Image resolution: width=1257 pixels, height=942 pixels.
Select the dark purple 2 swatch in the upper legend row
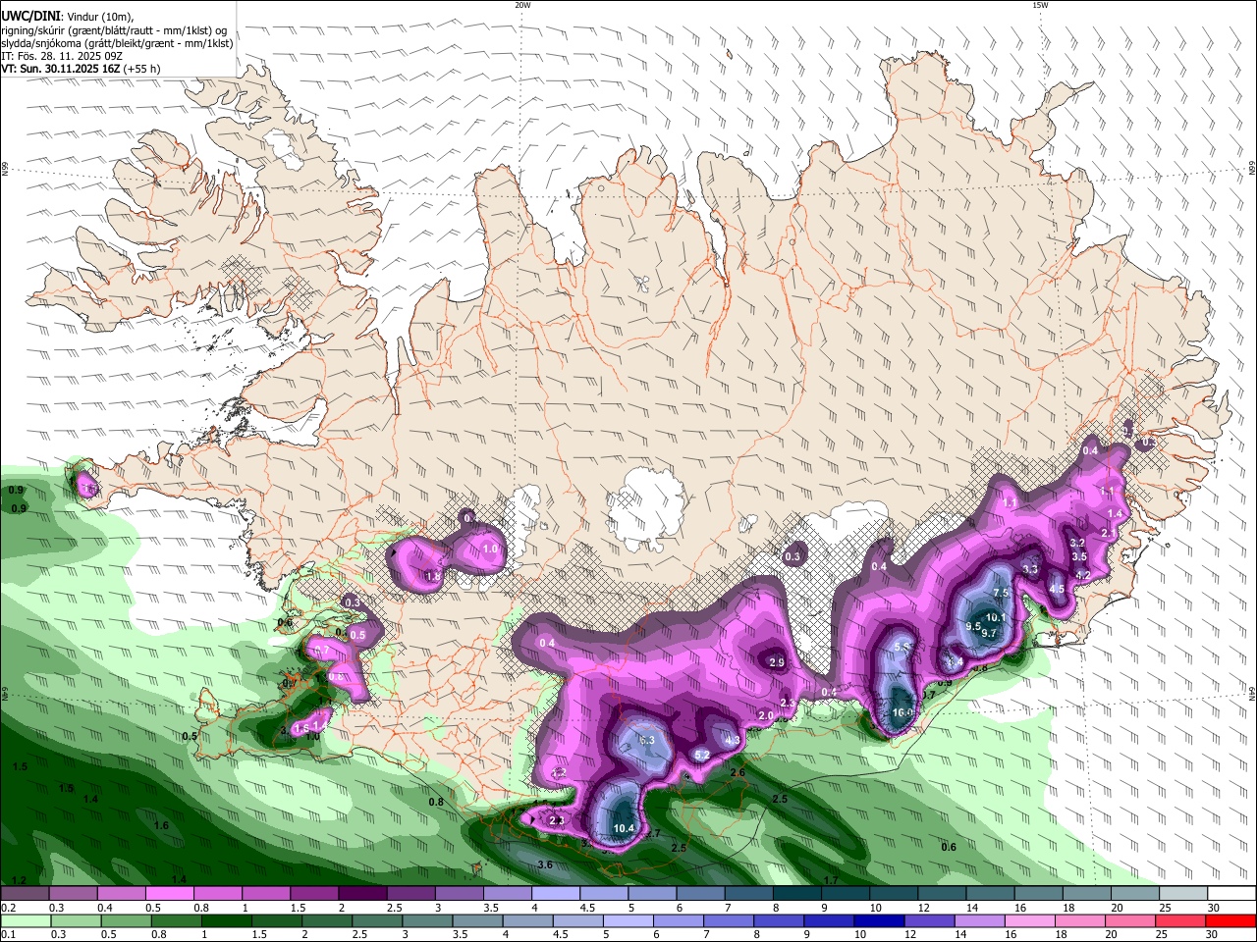click(x=362, y=893)
